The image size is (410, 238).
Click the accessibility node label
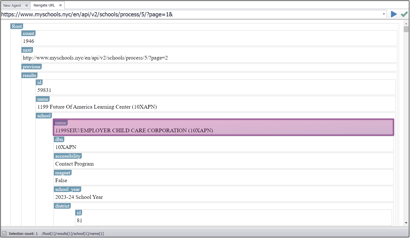(x=68, y=156)
